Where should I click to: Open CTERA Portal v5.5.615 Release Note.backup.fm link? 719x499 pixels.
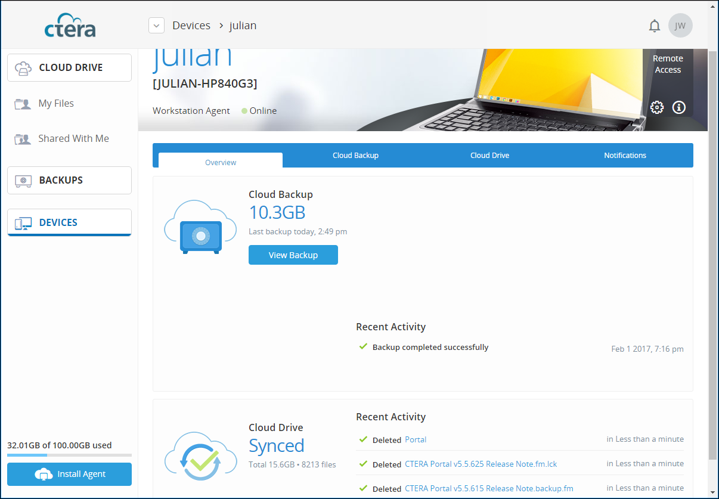(489, 488)
